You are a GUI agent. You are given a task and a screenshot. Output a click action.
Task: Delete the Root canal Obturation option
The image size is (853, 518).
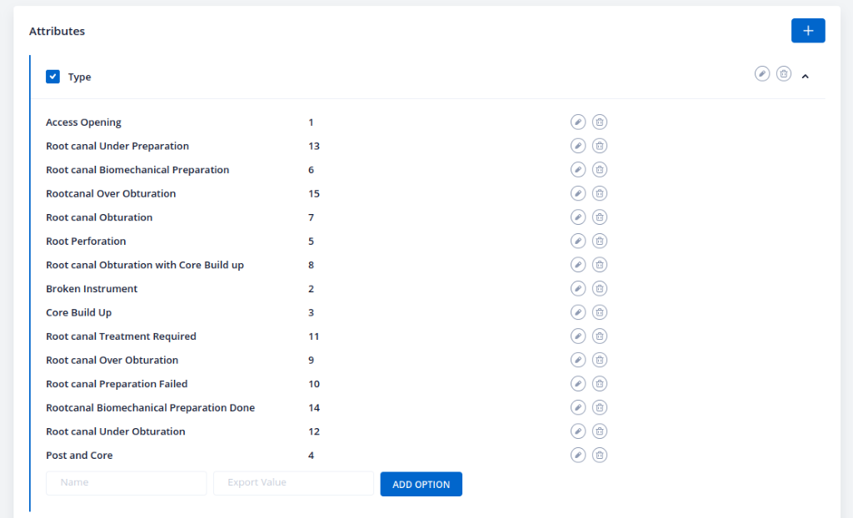click(600, 217)
